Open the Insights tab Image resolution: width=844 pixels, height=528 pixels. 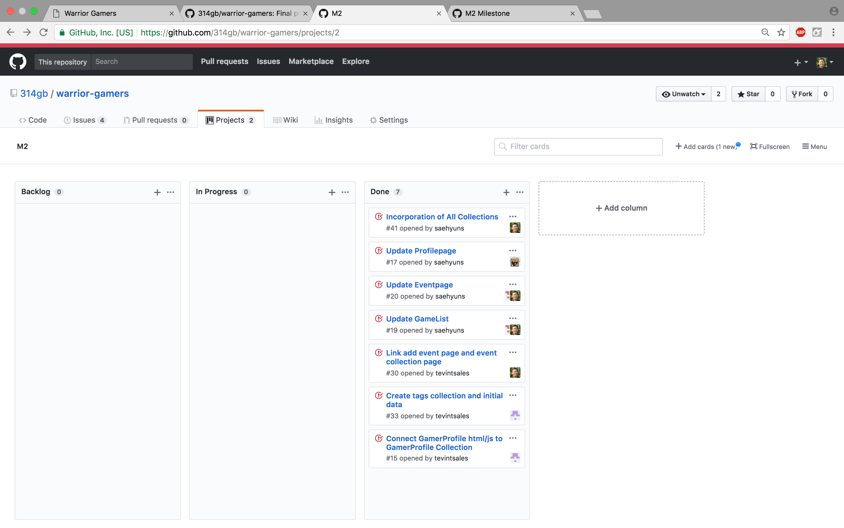click(x=333, y=120)
